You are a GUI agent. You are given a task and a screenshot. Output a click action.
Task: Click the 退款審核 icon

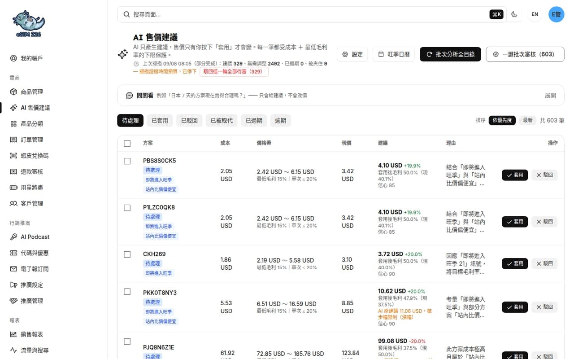coord(13,171)
